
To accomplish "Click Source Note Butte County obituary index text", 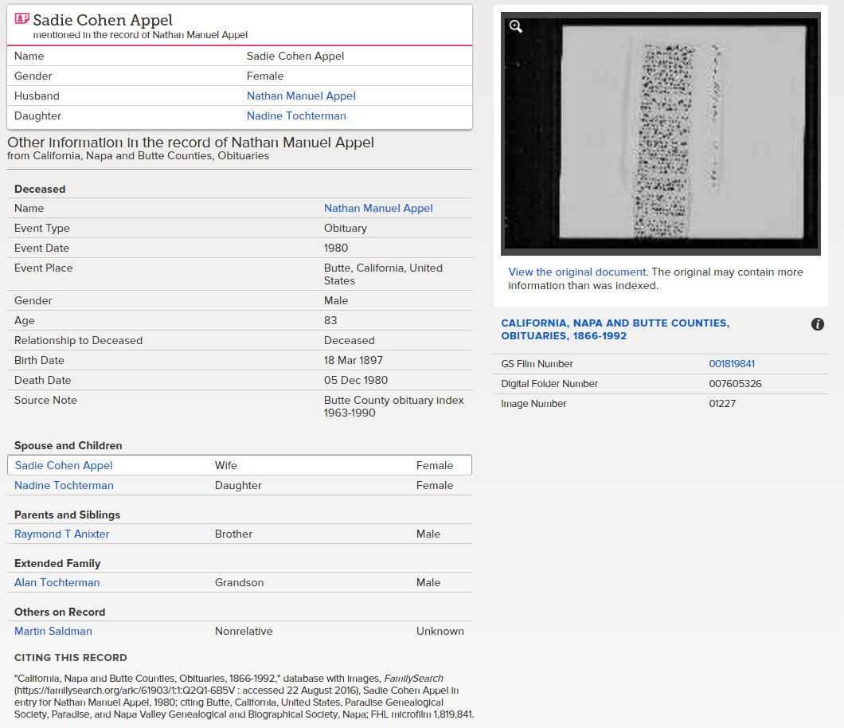I will (393, 406).
